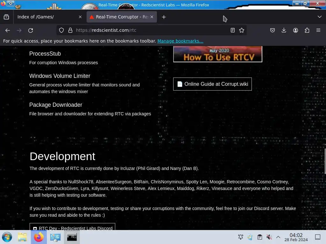This screenshot has height=244, width=326.
Task: Click Firefox icon in taskbar
Action: pyautogui.click(x=39, y=237)
